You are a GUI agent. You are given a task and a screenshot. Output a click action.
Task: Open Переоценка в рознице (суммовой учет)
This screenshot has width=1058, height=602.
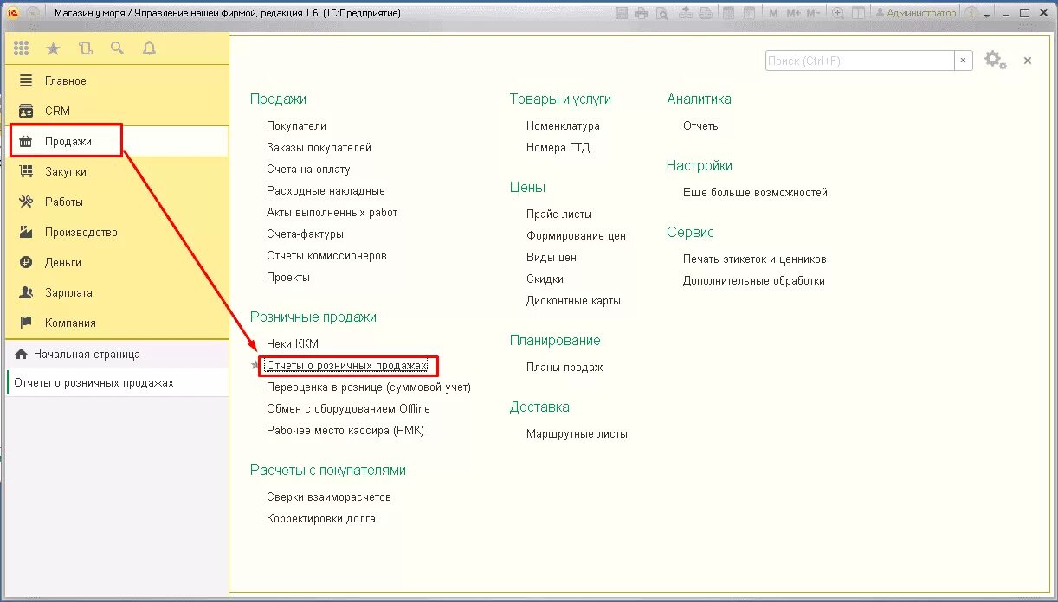coord(369,387)
